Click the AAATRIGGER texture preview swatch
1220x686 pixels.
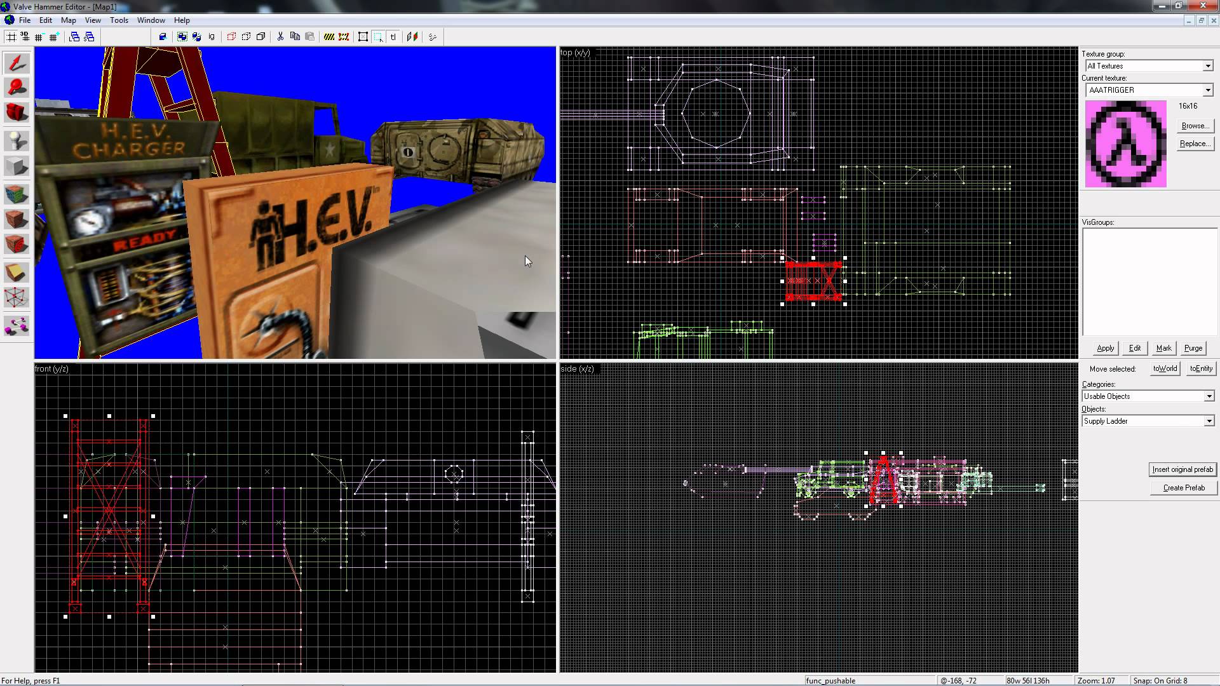click(1125, 144)
